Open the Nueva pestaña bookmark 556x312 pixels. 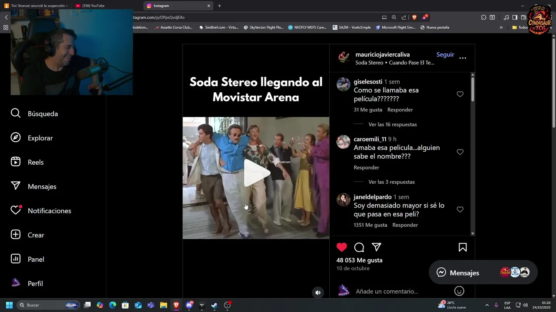(x=434, y=27)
